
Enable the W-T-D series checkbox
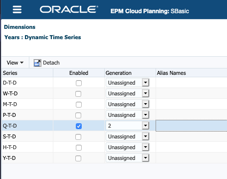coord(78,94)
